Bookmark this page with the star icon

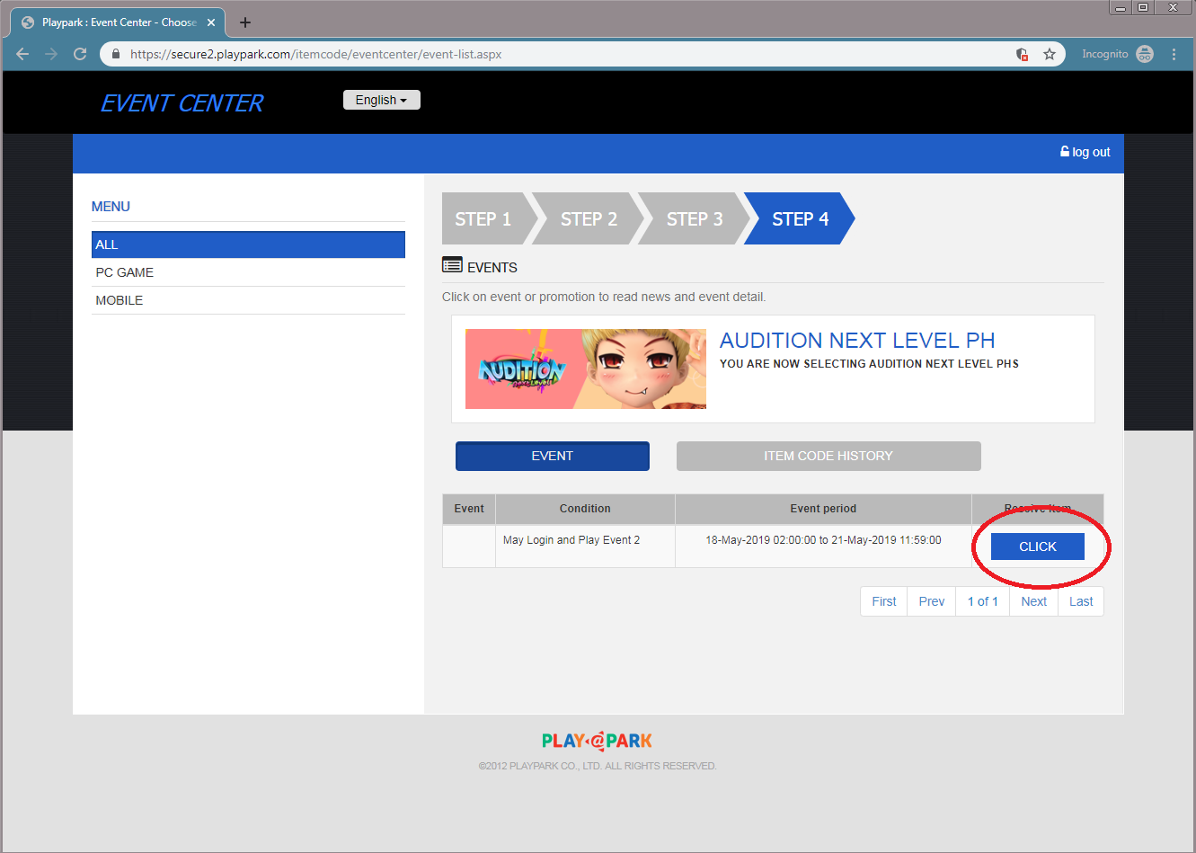click(1049, 54)
